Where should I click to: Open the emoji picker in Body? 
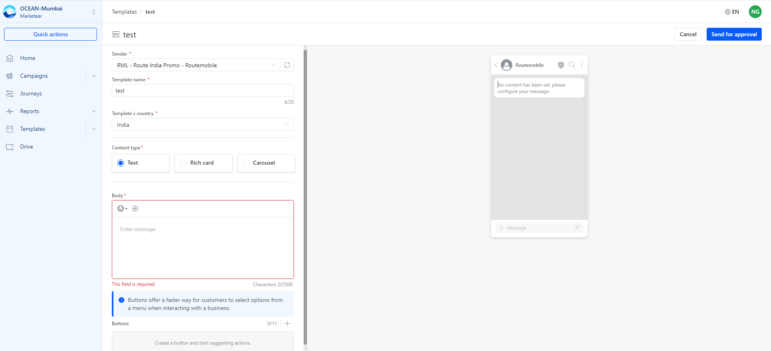coord(122,209)
